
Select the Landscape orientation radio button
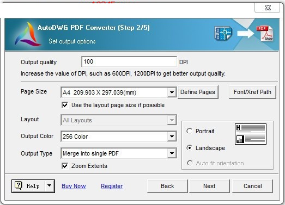click(190, 148)
